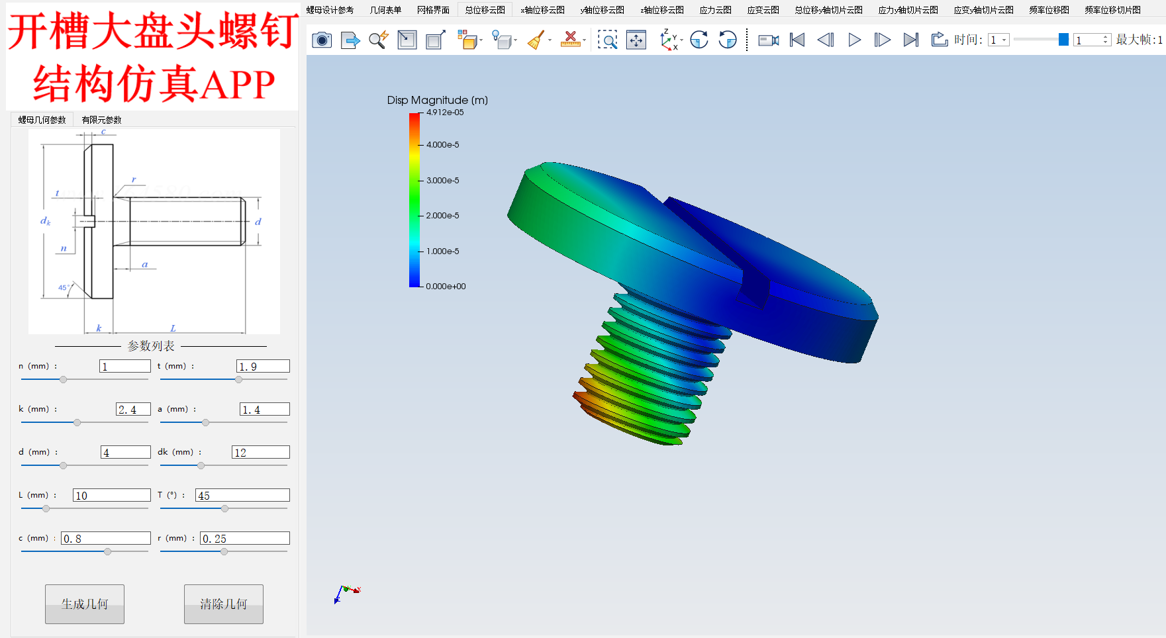1166x638 pixels.
Task: Click the c (mm) slider handle
Action: (107, 551)
